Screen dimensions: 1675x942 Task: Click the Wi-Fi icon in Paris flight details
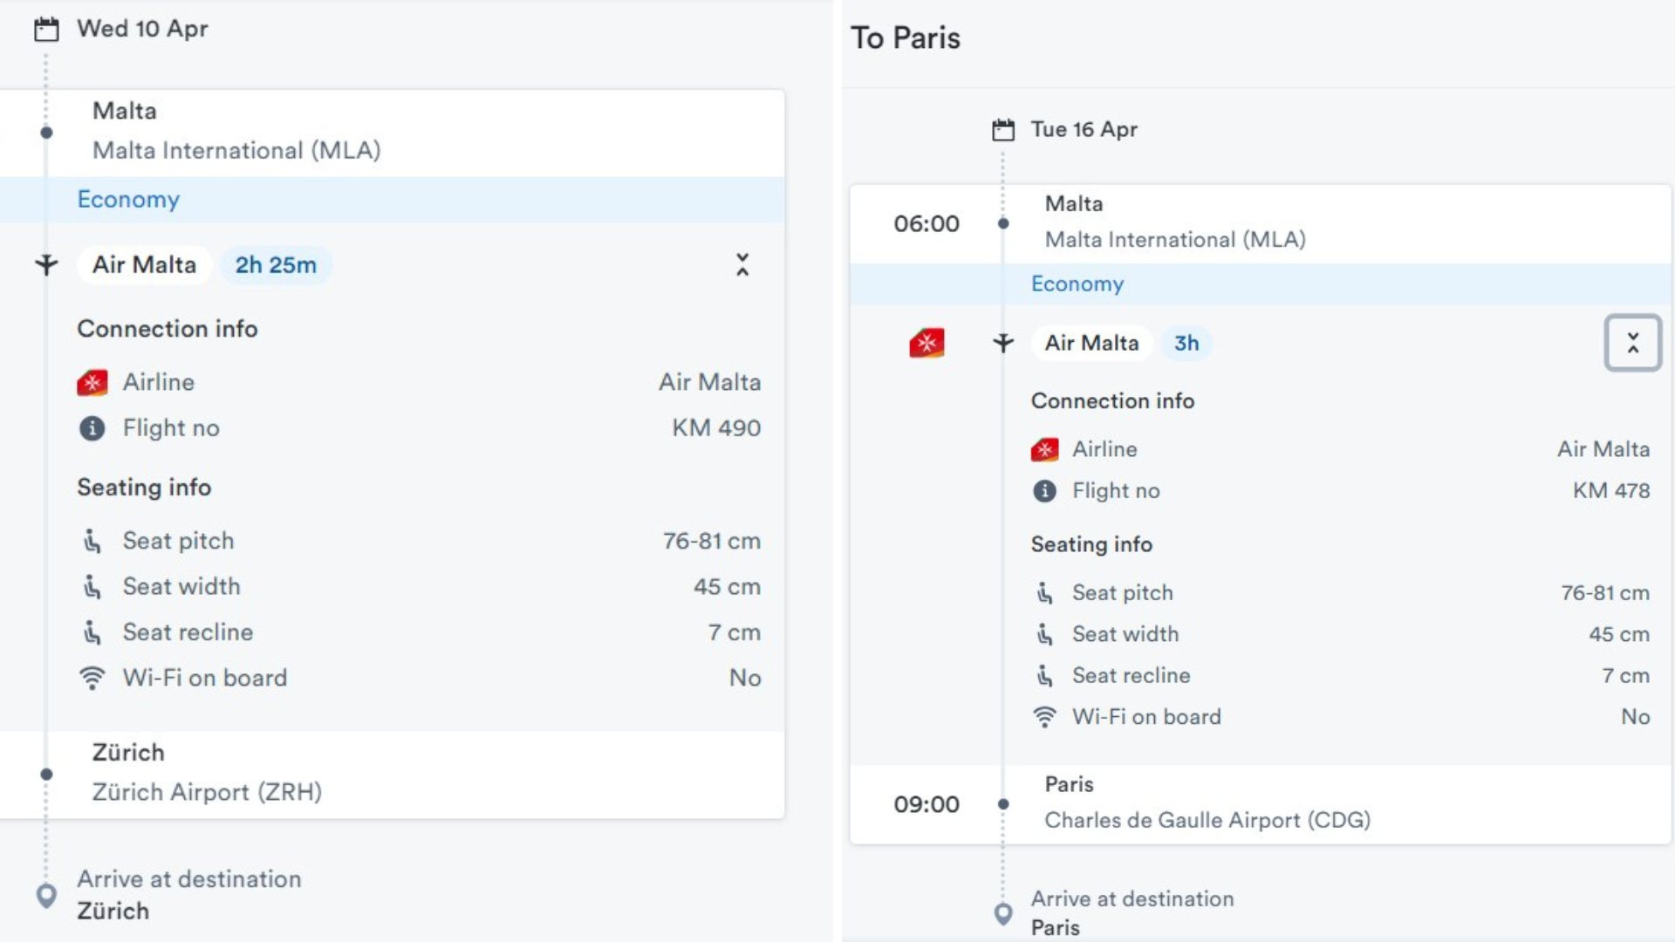click(1044, 717)
